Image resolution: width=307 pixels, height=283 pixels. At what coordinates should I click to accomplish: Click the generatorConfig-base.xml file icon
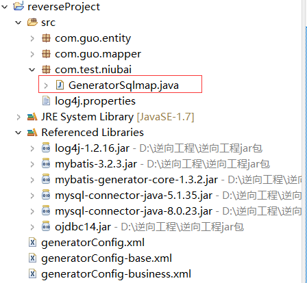coord(32,258)
